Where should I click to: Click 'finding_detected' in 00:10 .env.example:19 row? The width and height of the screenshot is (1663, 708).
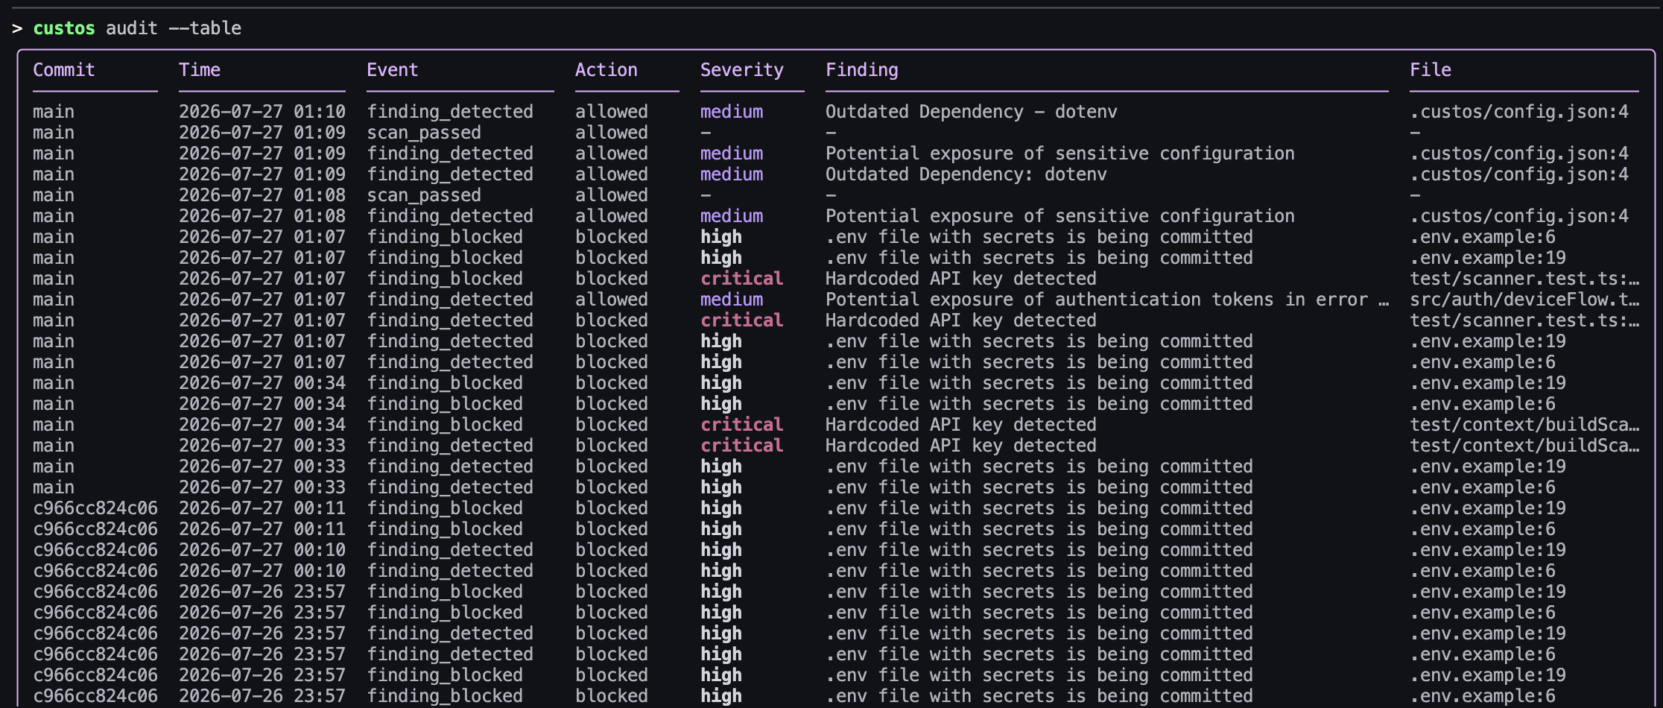point(450,550)
